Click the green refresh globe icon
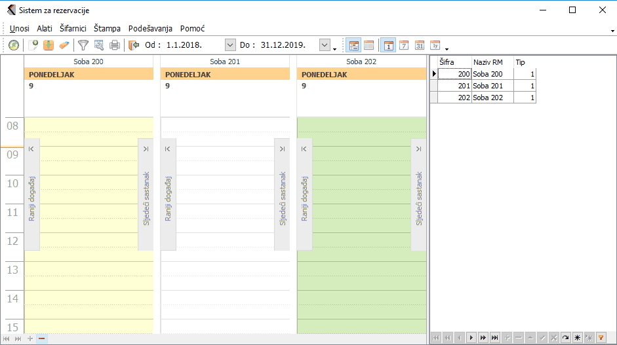 tap(14, 45)
